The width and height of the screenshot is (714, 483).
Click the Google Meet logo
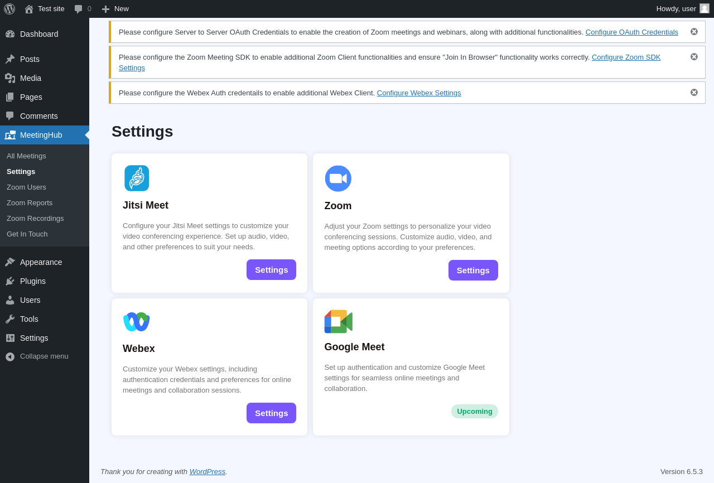tap(338, 322)
